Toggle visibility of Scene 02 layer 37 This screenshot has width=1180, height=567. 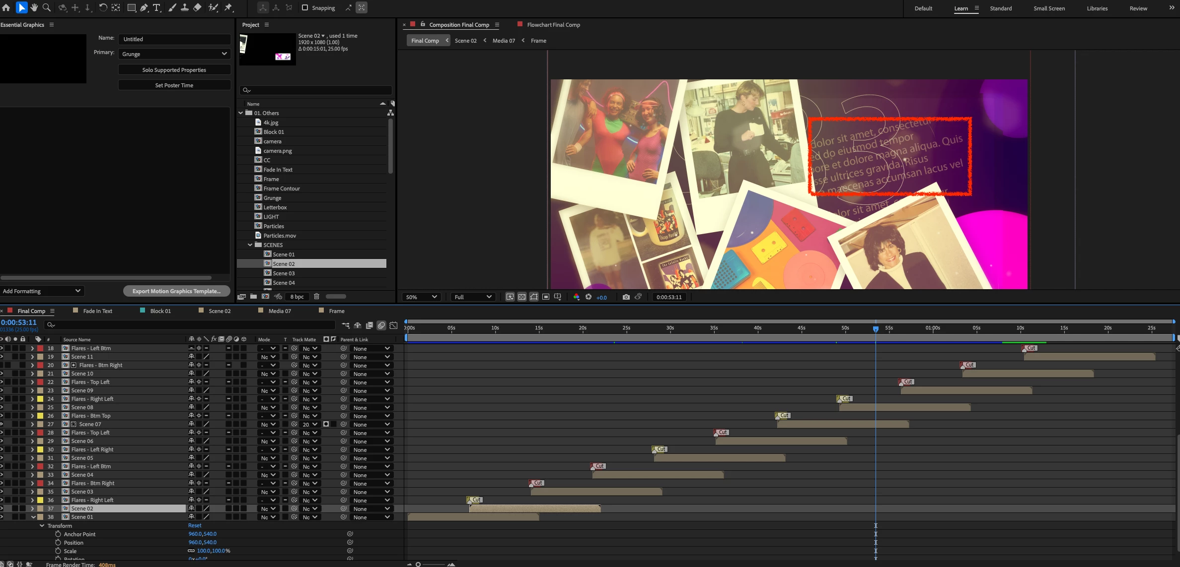tap(1, 508)
